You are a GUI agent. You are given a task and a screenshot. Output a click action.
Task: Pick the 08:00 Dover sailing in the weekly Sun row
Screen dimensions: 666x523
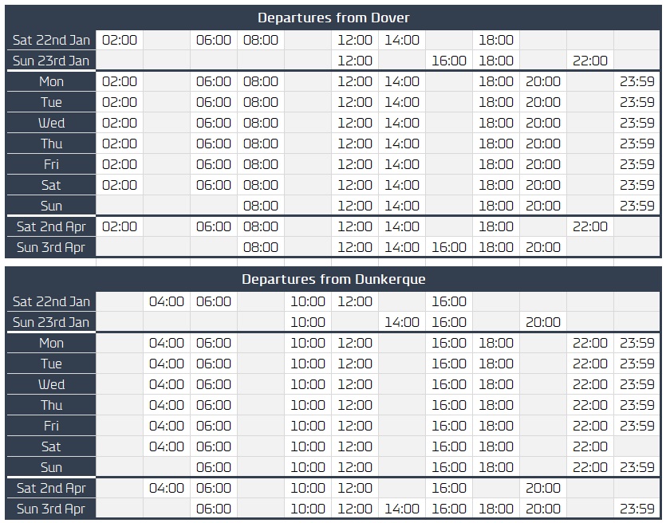click(x=261, y=206)
